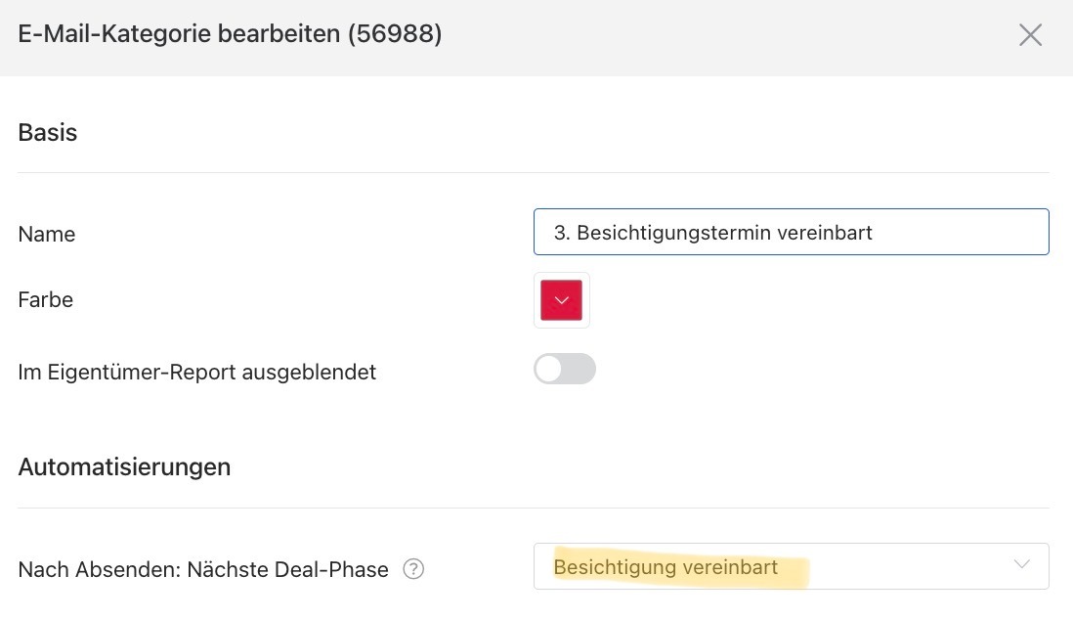Image resolution: width=1073 pixels, height=620 pixels.
Task: Click the white knob of the Eigentümer-Report switch
Action: [549, 370]
